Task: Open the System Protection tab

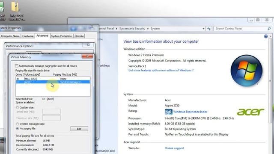Action: pos(62,36)
